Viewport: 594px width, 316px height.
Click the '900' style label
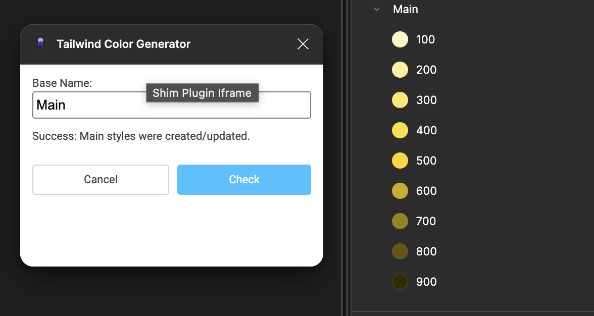pos(426,282)
